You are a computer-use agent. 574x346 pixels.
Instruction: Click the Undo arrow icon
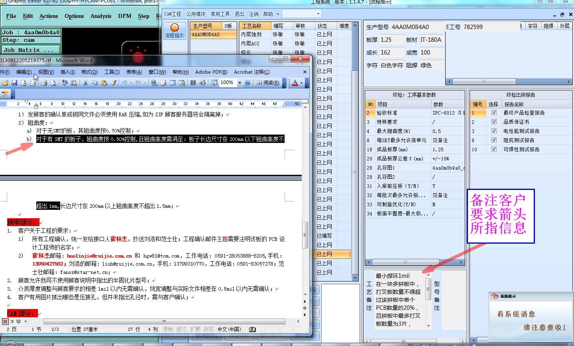(124, 83)
